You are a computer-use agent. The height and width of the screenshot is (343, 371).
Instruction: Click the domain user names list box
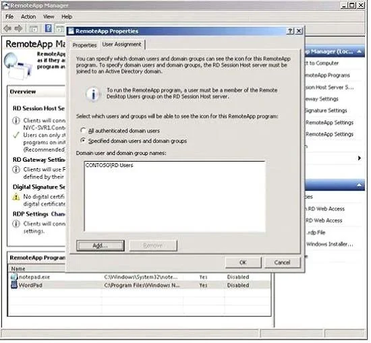175,197
